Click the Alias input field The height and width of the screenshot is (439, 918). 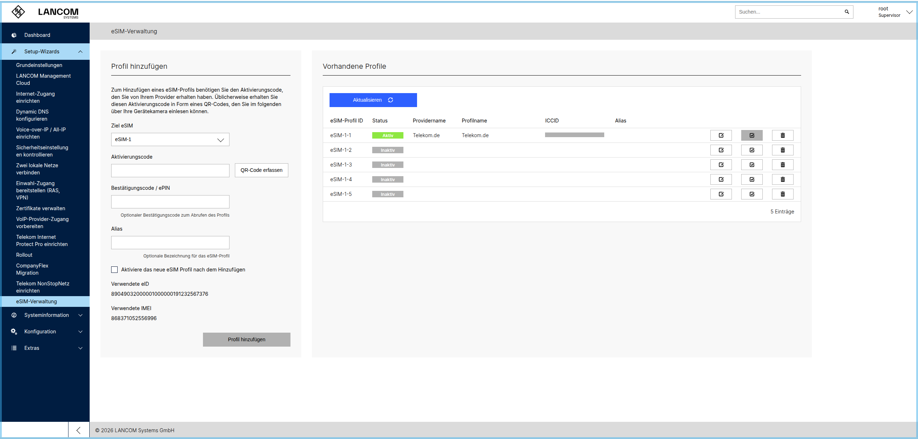170,243
